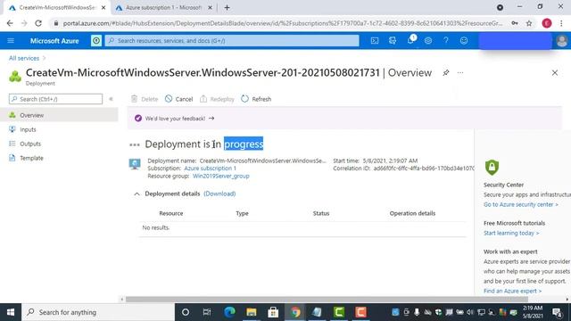Open the notifications bell
The width and height of the screenshot is (571, 321).
[x=410, y=40]
